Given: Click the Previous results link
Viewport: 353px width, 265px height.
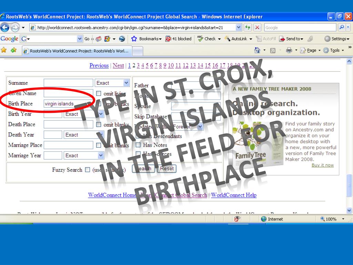Looking at the screenshot, I should 99,65.
